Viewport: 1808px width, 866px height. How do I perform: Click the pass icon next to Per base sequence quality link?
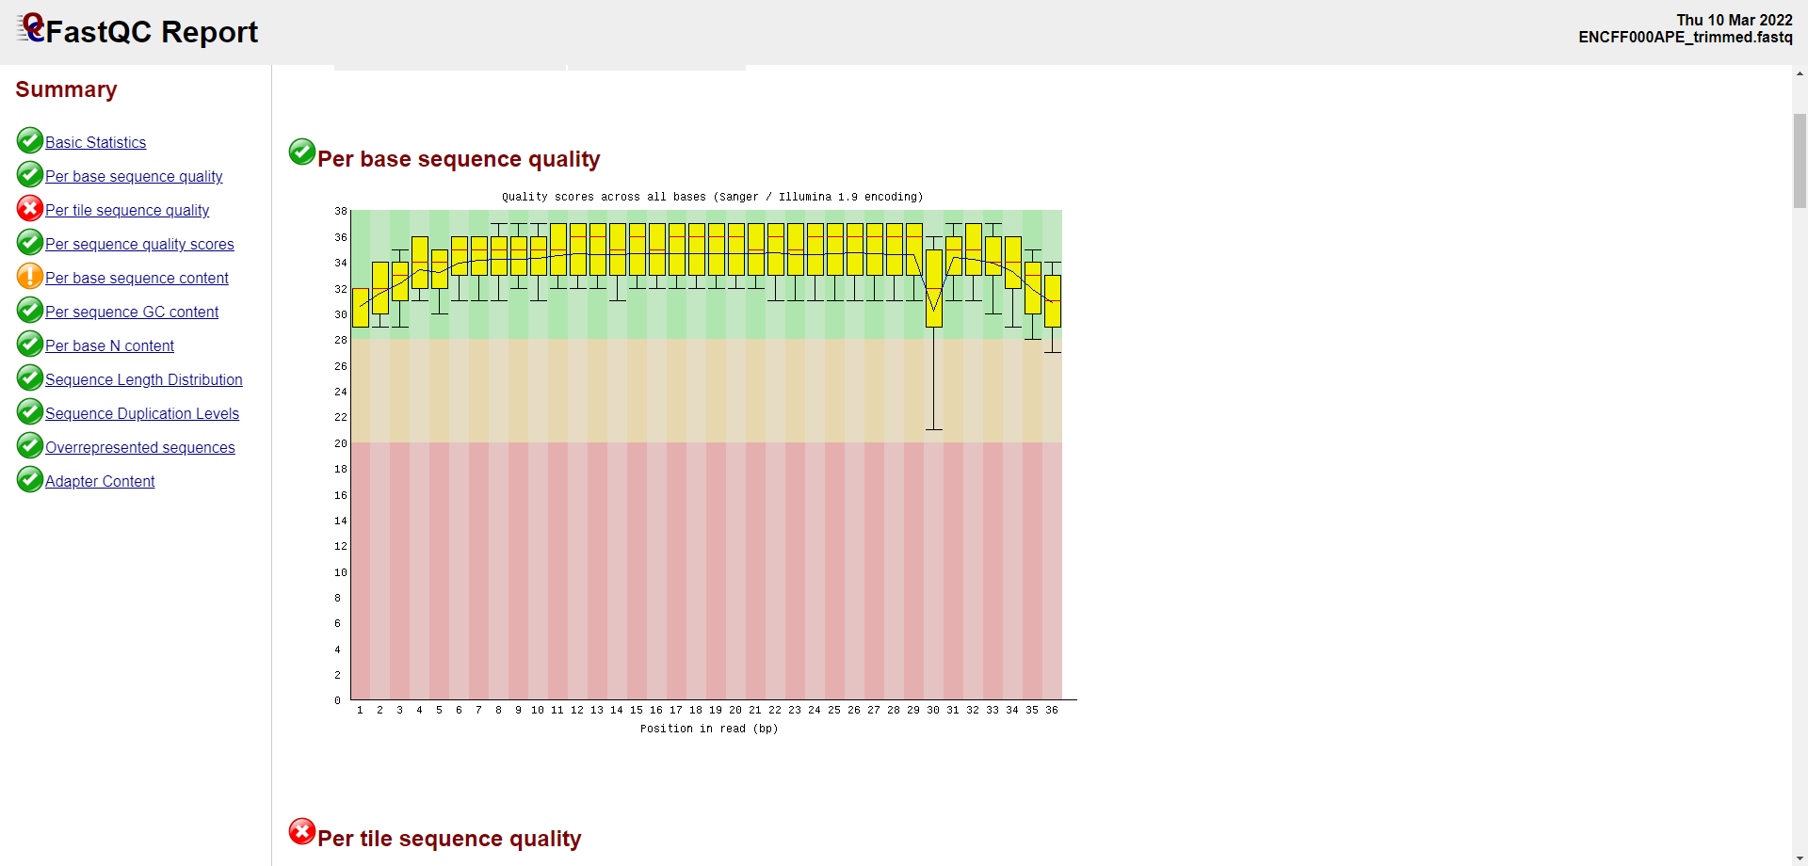pyautogui.click(x=30, y=174)
